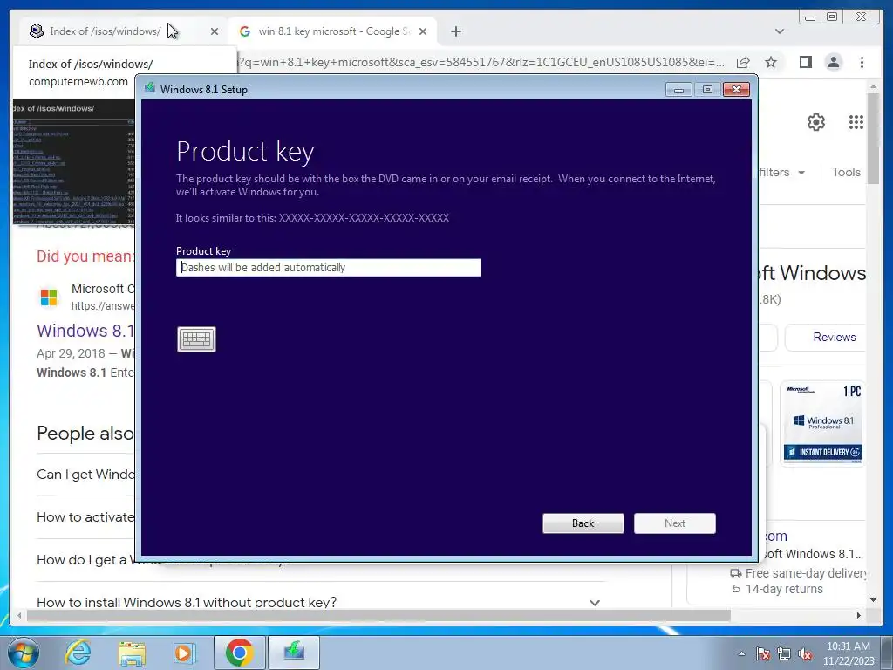Click the horizontal scrollbar right arrow
Viewport: 893px width, 670px height.
pos(859,615)
